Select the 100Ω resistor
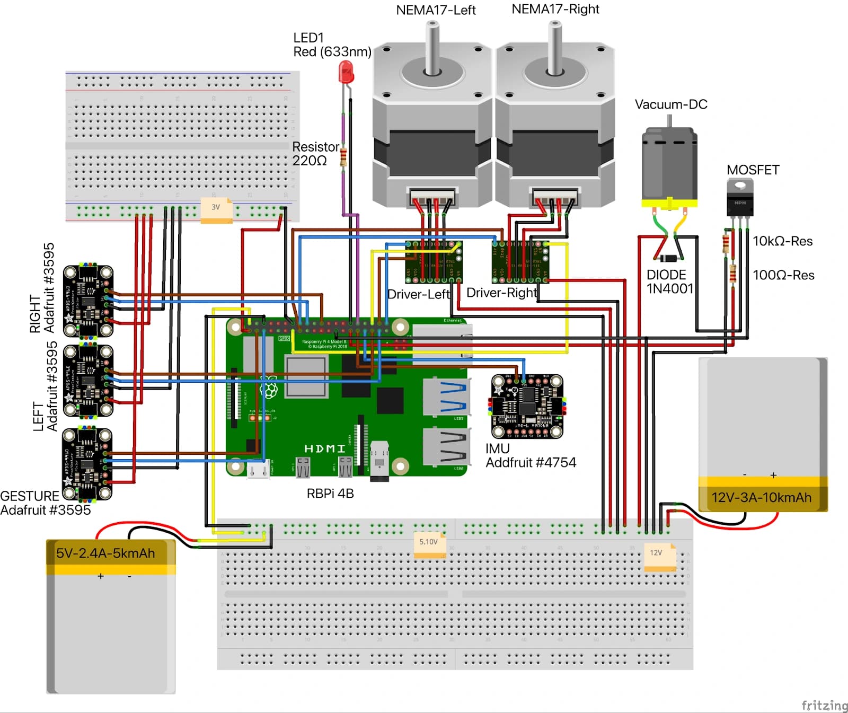 pyautogui.click(x=733, y=274)
